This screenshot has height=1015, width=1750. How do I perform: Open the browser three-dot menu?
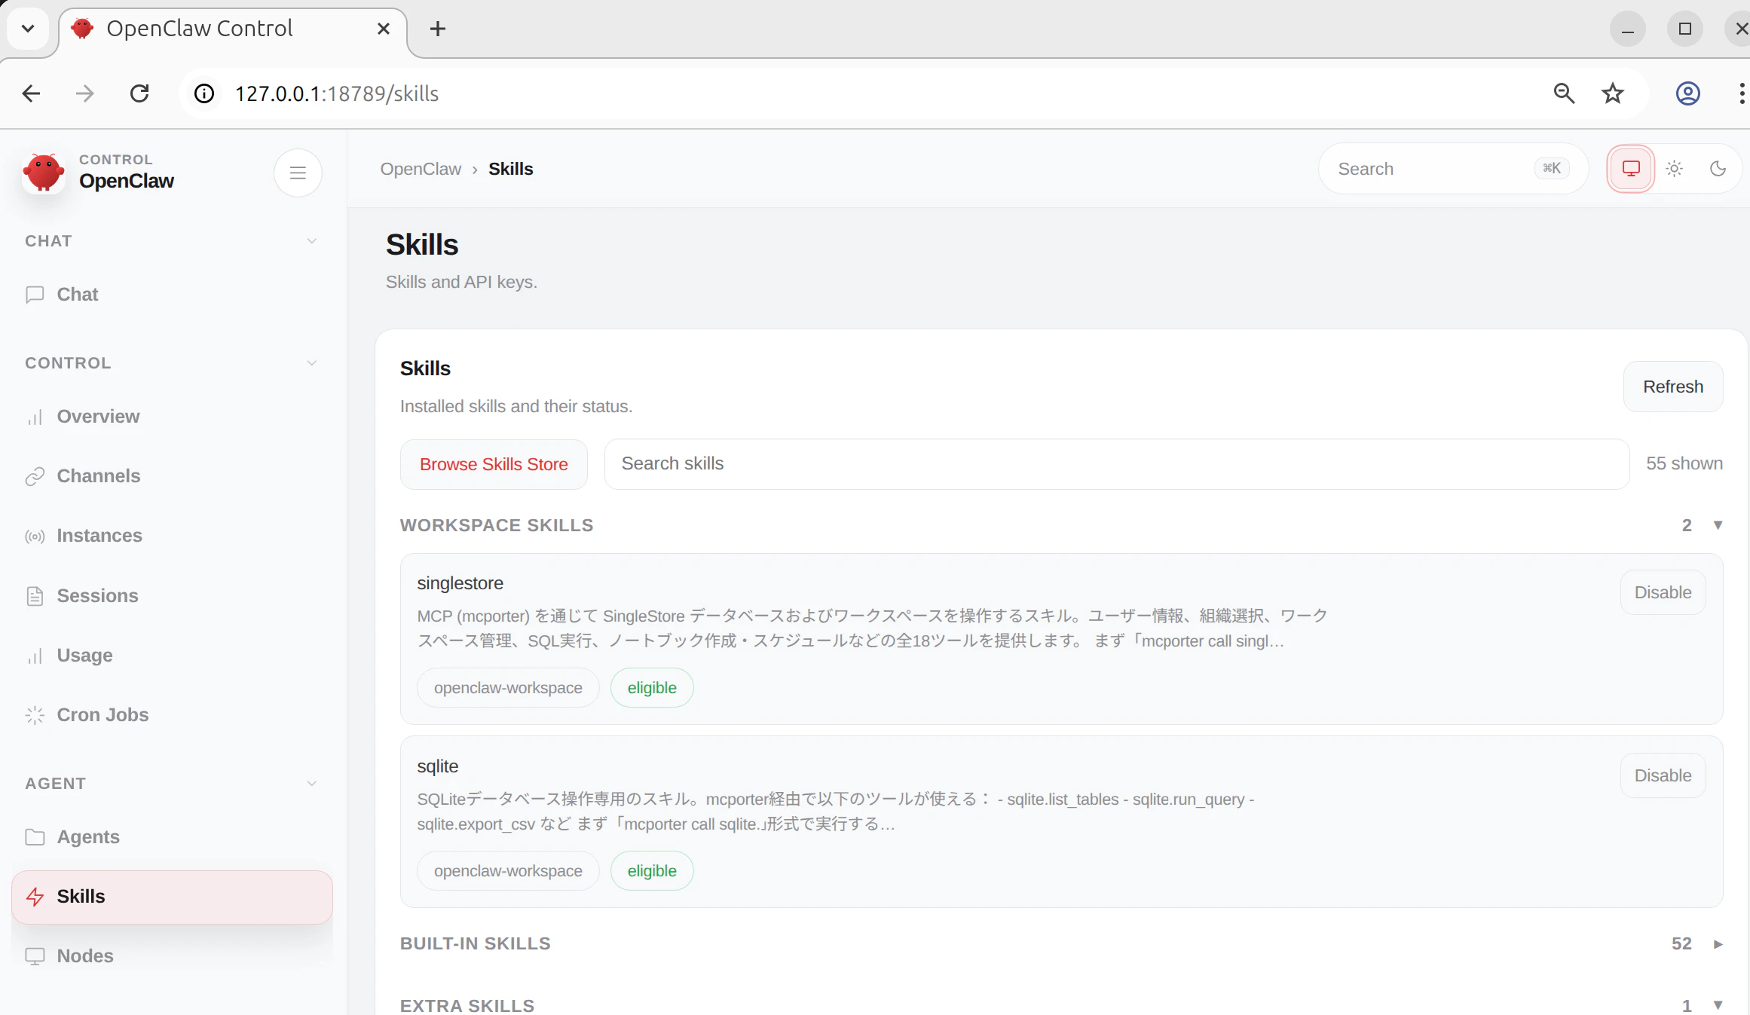pos(1741,93)
